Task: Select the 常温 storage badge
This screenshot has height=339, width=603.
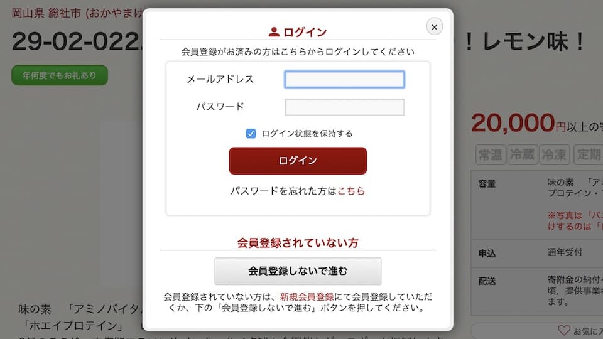Action: (x=491, y=155)
